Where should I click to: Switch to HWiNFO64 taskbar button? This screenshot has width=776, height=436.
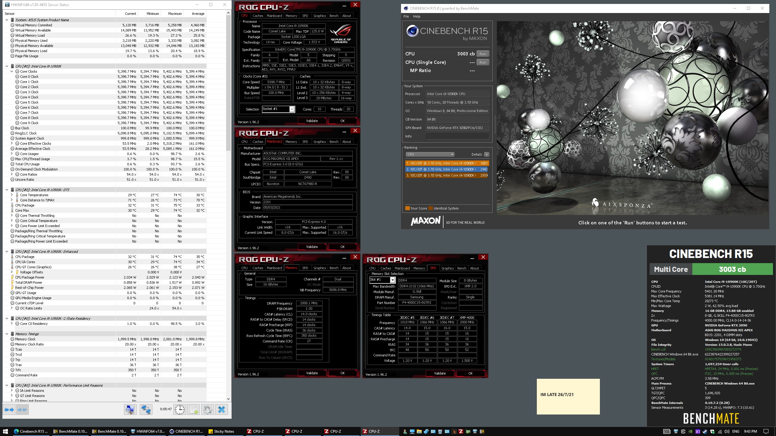148,431
